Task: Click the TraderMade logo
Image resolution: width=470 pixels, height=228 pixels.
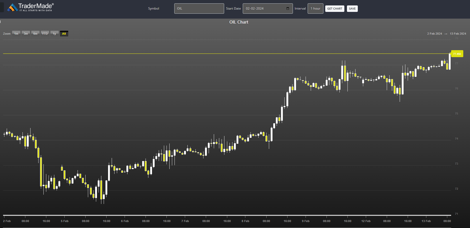Action: 31,7
